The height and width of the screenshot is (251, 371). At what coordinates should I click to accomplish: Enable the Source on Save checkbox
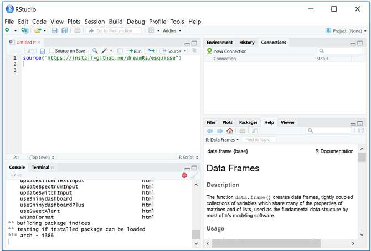click(52, 51)
